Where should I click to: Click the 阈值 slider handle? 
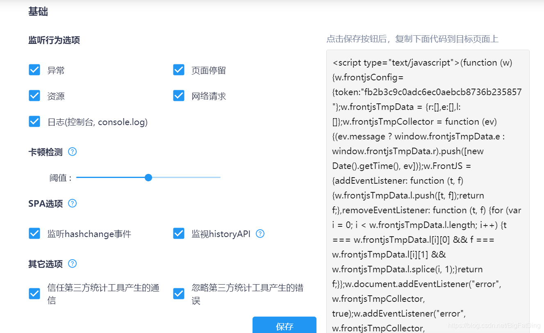coord(148,178)
